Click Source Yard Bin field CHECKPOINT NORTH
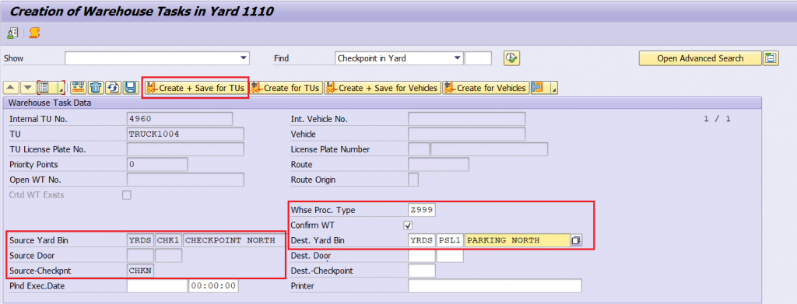Viewport: 797px width, 304px height. click(233, 240)
